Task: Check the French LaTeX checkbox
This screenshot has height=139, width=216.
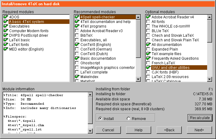Action: click(148, 63)
